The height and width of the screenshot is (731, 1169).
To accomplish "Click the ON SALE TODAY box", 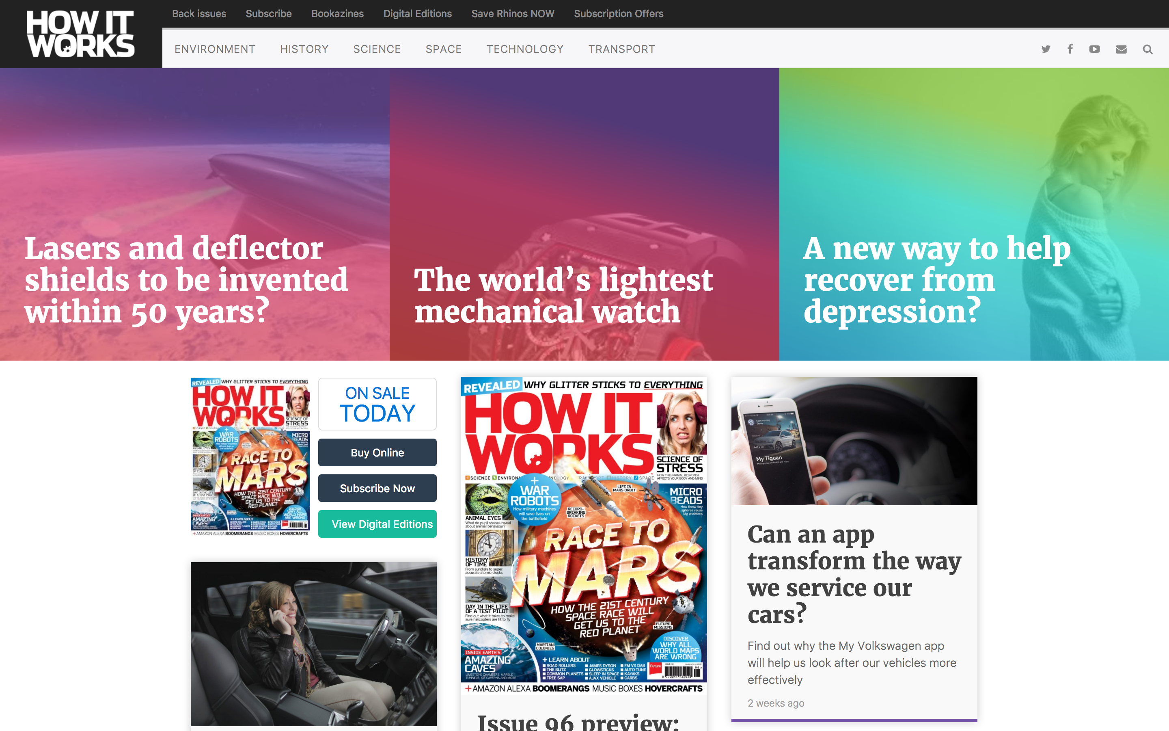I will click(377, 404).
